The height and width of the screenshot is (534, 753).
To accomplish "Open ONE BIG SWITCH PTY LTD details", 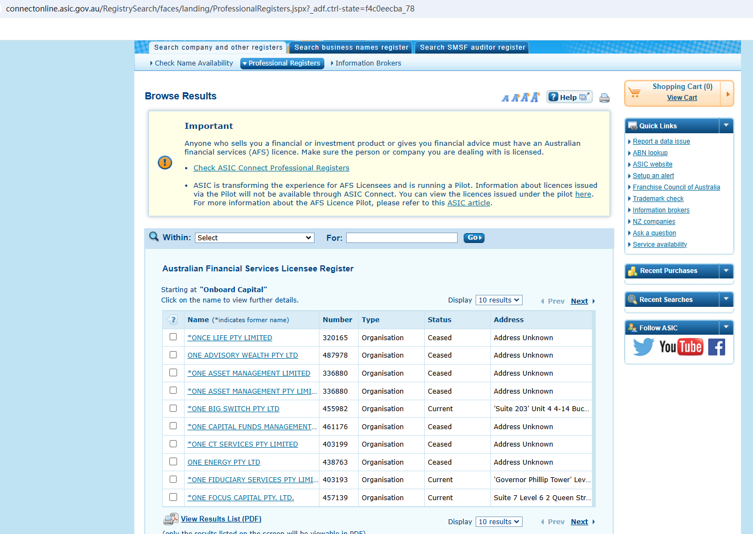I will tap(233, 409).
